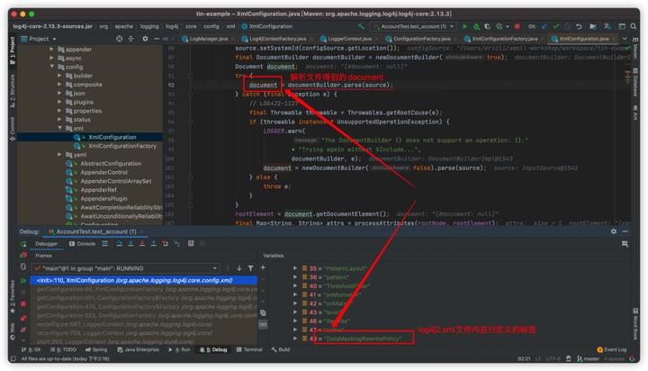648x371 pixels.
Task: Open the thread selector "main"@1 RUNNING dropdown
Action: pyautogui.click(x=126, y=268)
